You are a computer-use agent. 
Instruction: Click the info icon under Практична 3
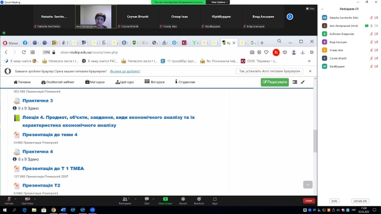[14, 108]
